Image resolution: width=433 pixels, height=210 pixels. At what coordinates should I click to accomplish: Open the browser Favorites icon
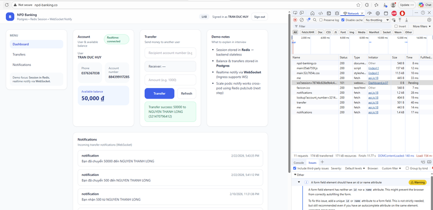point(376,5)
